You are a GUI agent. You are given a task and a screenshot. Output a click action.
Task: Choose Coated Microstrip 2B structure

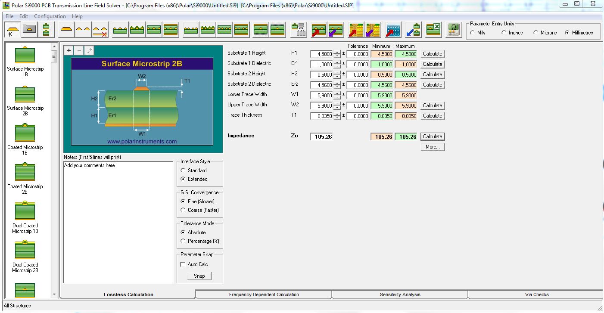click(25, 172)
